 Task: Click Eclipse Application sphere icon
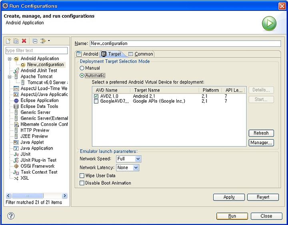pos(16,101)
